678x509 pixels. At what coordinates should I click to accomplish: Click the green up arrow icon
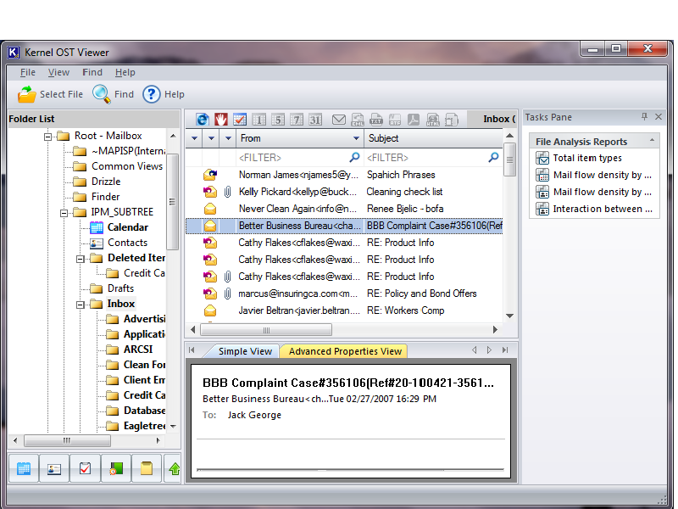[174, 468]
